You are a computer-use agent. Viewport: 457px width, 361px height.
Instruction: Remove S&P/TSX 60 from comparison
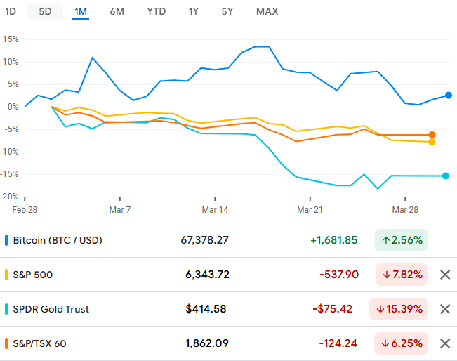pyautogui.click(x=444, y=343)
